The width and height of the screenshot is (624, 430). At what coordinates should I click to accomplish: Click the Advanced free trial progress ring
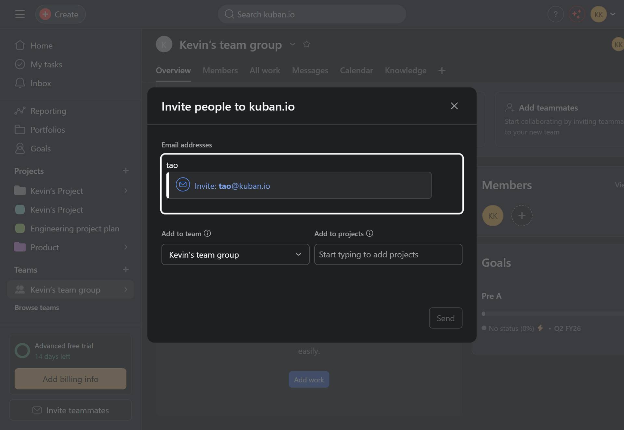[22, 351]
